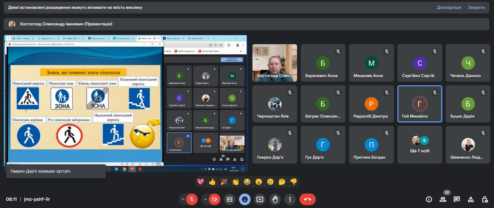This screenshot has width=494, height=208.
Task: Open the chat panel
Action: (457, 199)
